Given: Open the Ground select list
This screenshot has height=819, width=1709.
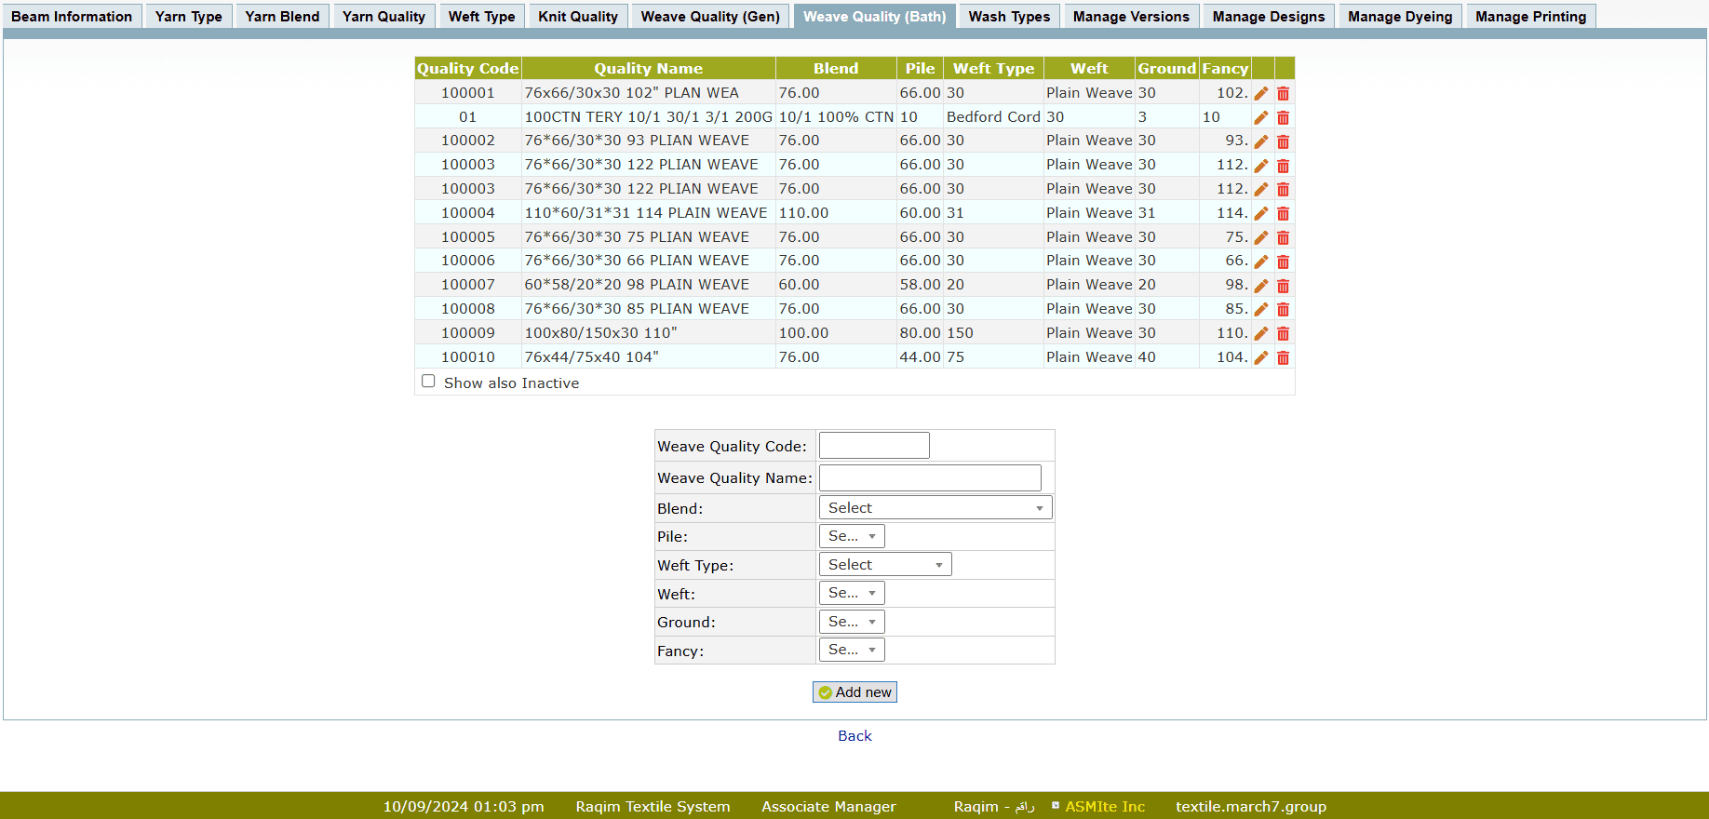Looking at the screenshot, I should (851, 622).
